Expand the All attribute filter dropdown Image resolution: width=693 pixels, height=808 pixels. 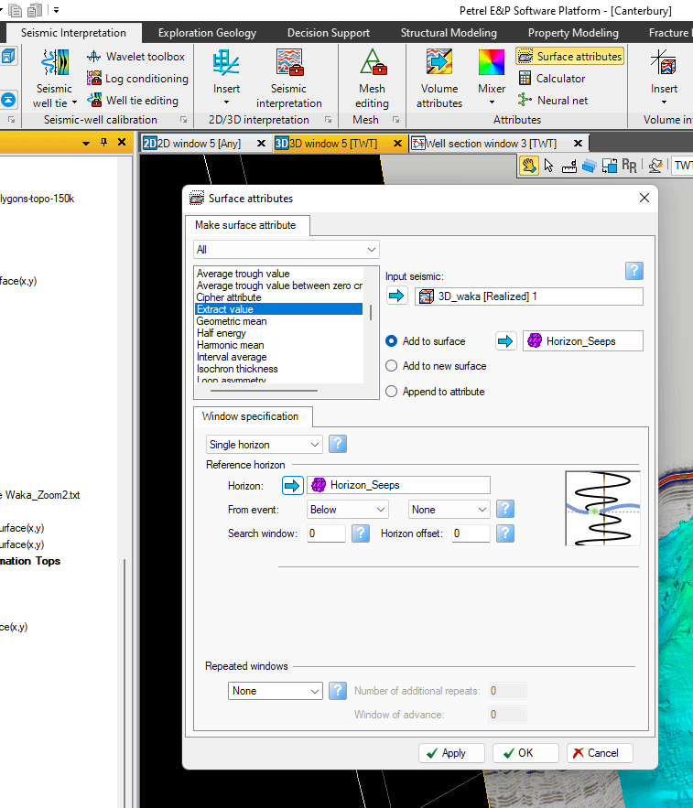286,250
